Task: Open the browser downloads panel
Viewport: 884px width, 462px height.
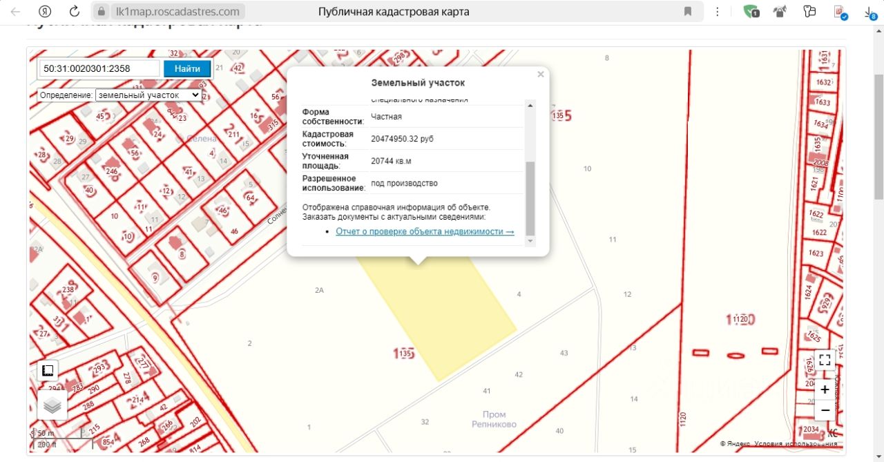Action: click(869, 12)
